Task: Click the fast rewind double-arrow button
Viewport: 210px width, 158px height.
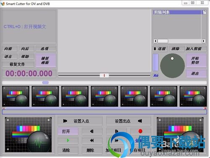Action: pos(92,140)
